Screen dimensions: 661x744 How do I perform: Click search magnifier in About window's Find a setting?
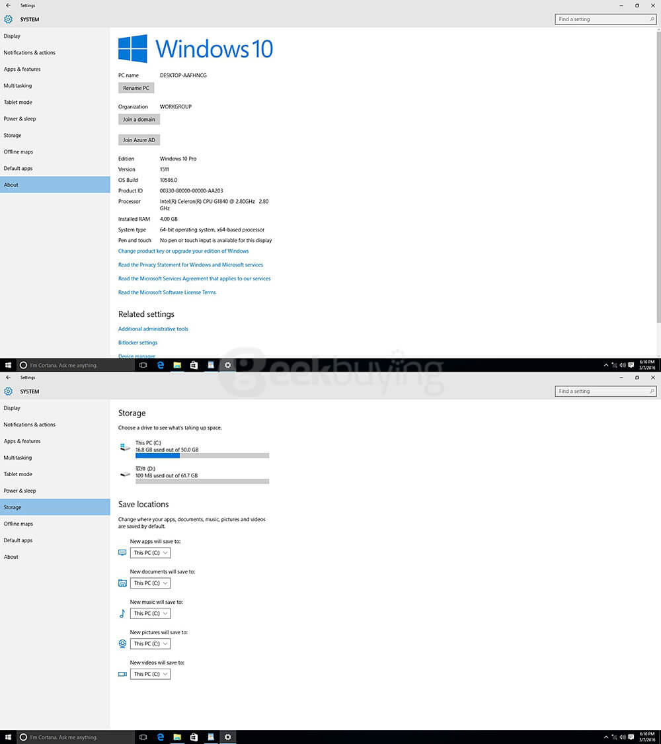coord(652,19)
